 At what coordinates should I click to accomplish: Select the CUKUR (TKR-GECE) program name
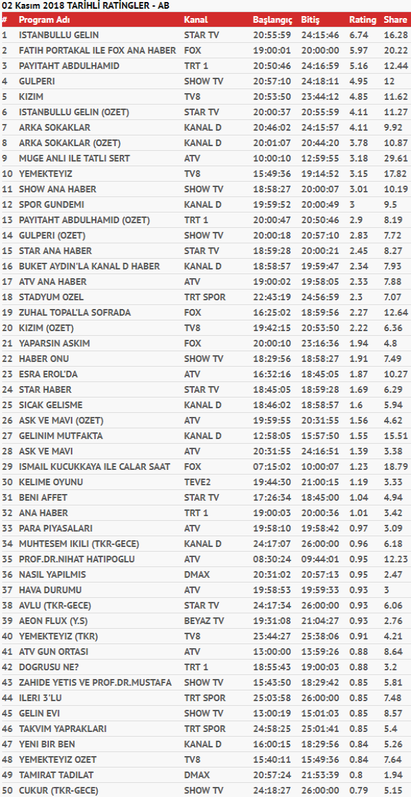59,790
